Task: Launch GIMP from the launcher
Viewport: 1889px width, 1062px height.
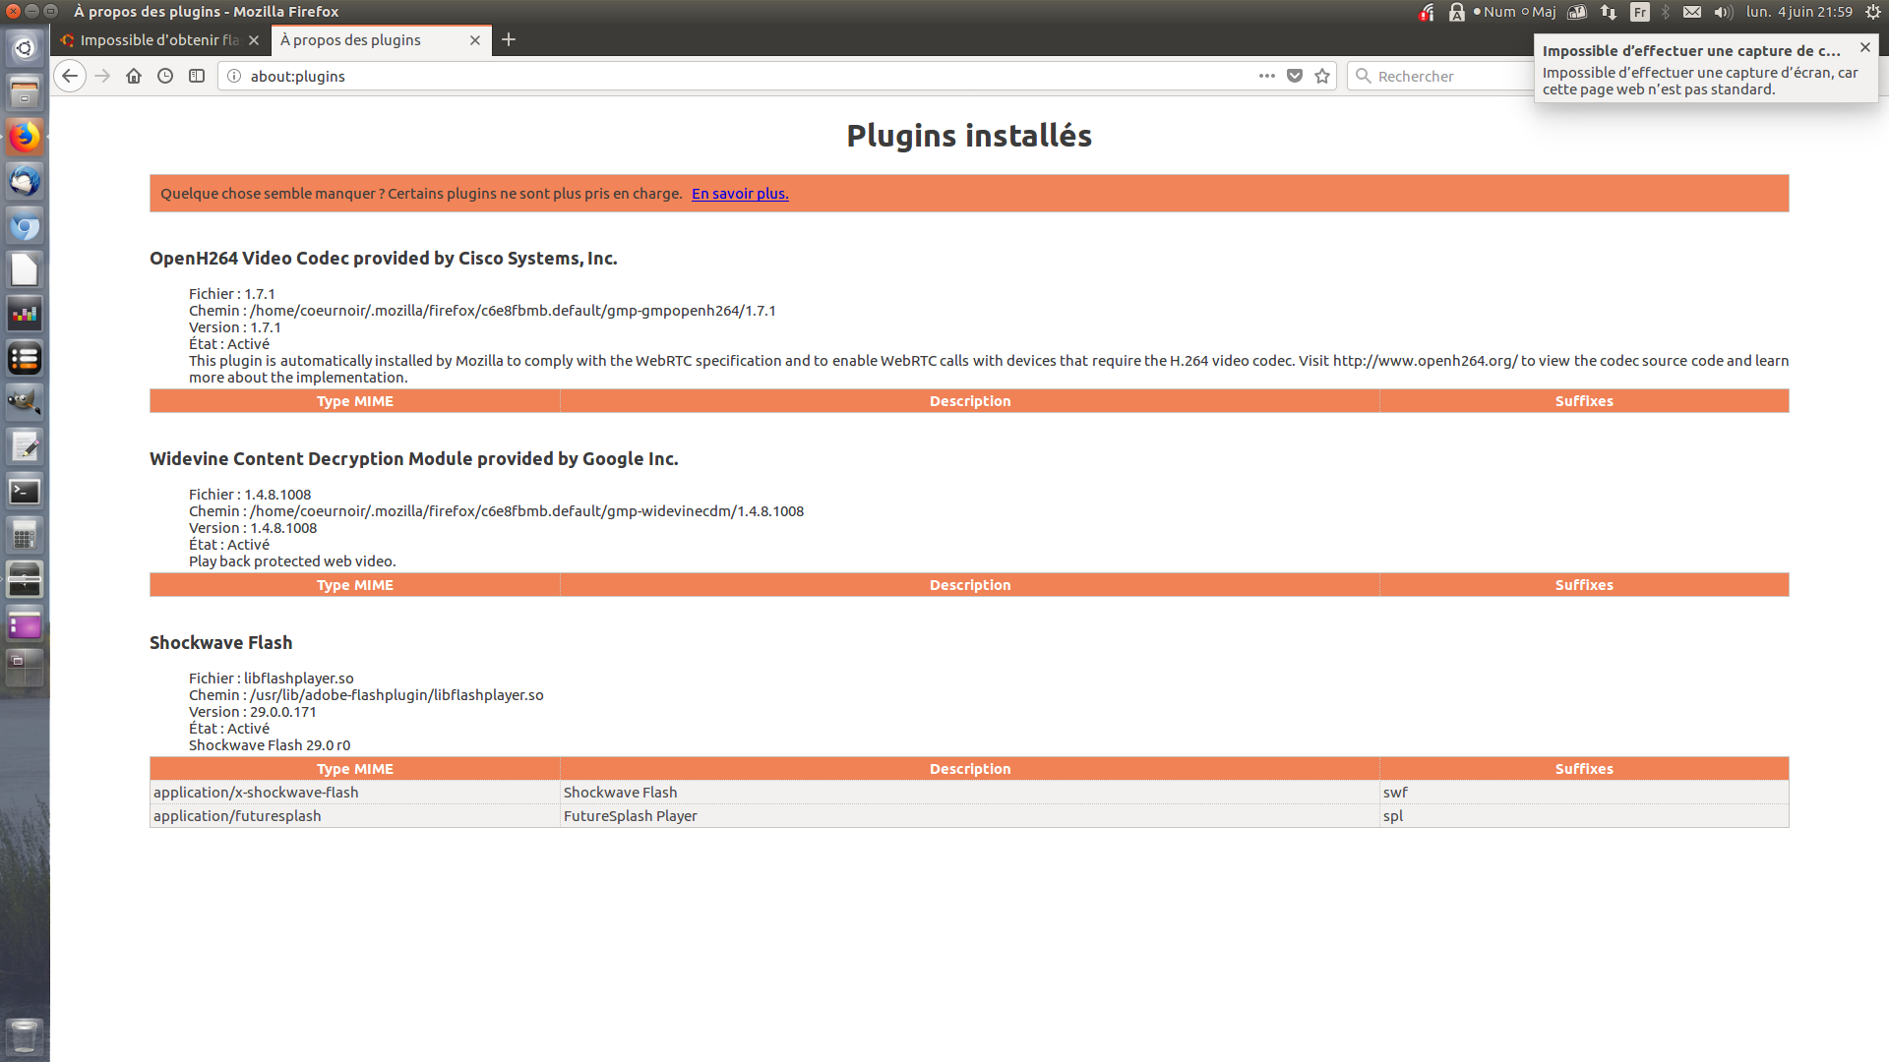Action: coord(25,402)
